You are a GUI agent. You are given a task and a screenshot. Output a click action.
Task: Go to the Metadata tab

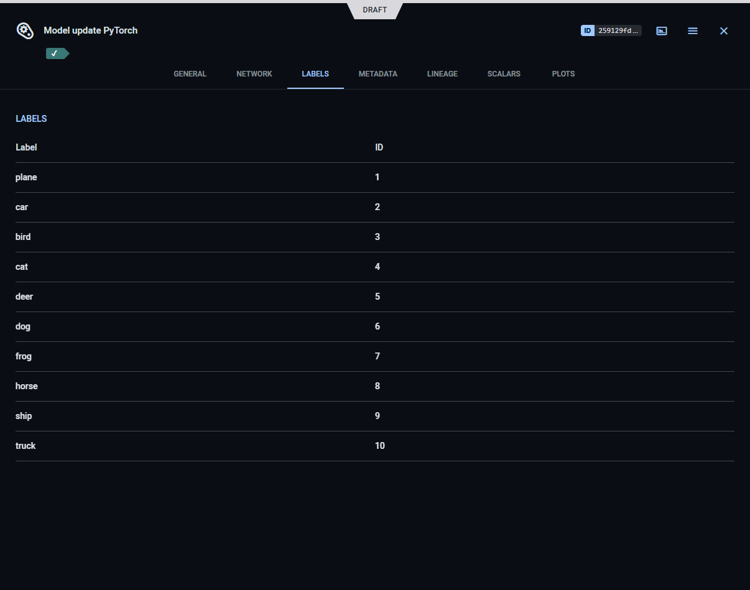377,74
